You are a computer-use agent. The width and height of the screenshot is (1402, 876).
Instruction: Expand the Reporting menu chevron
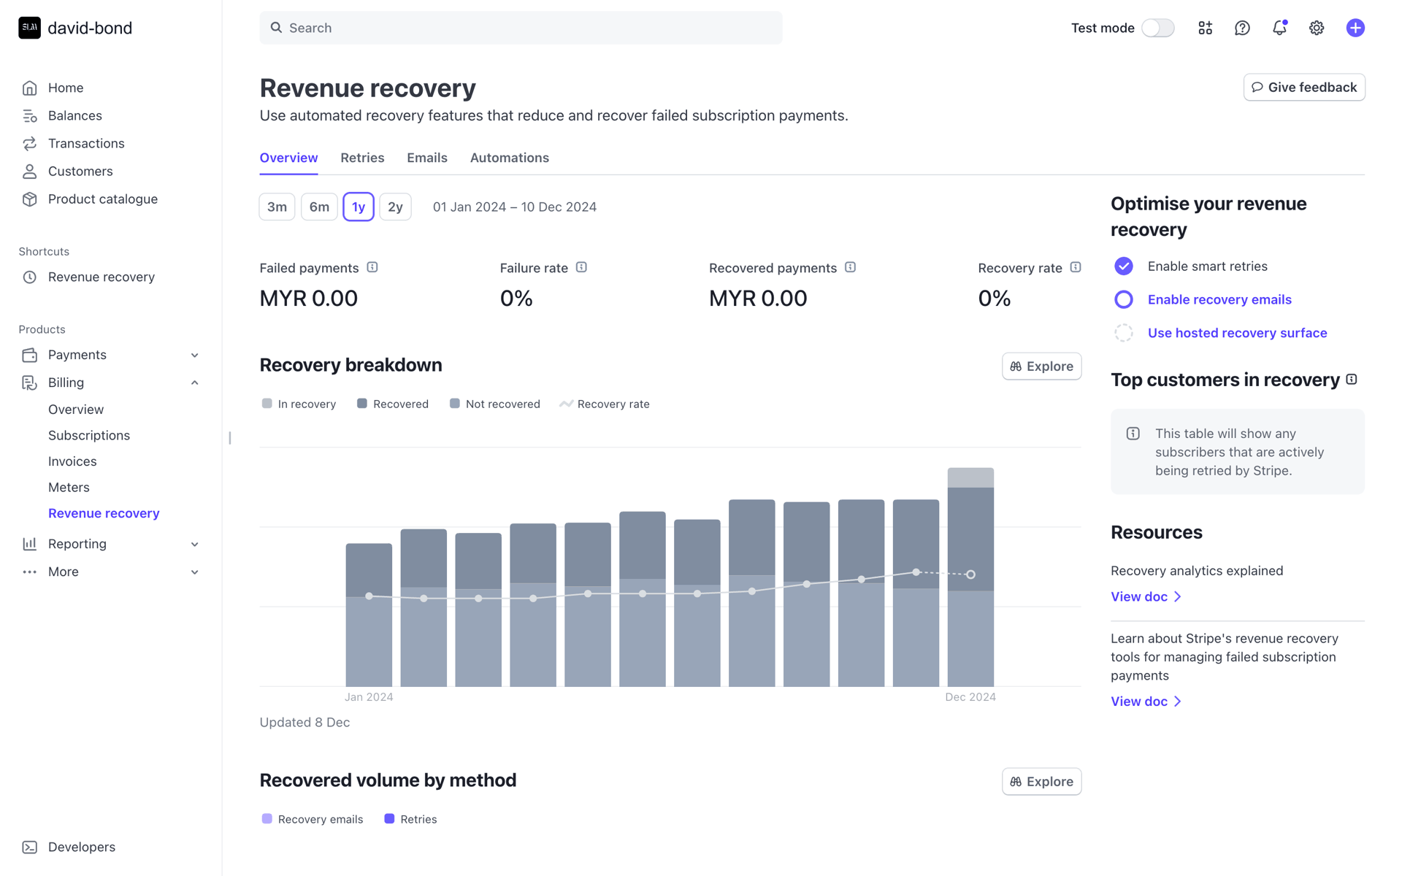[195, 545]
